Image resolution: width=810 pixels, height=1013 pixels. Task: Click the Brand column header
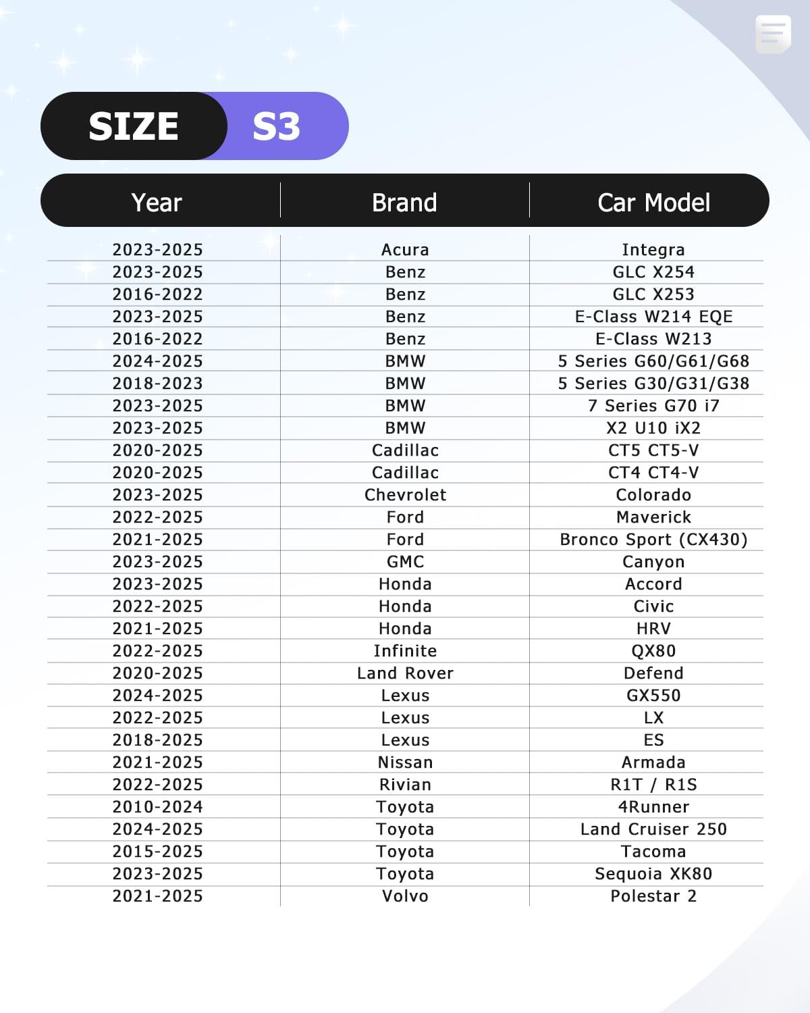click(404, 203)
